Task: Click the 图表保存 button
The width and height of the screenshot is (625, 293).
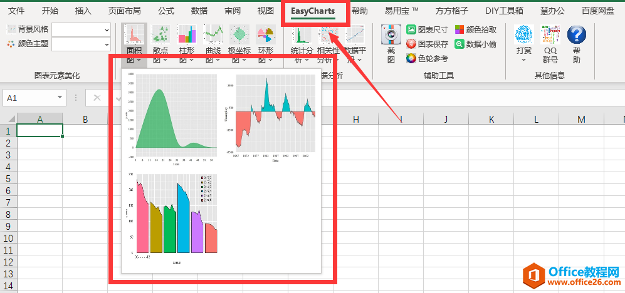Action: pos(427,44)
